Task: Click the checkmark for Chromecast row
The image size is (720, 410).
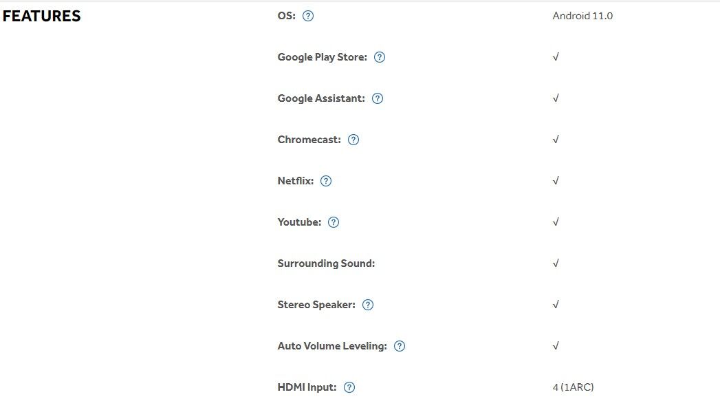Action: point(556,140)
